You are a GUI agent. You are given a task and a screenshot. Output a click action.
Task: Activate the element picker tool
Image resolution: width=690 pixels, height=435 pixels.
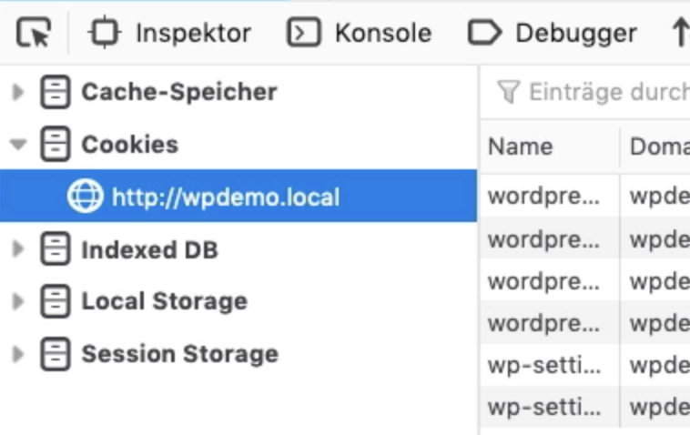click(x=34, y=32)
